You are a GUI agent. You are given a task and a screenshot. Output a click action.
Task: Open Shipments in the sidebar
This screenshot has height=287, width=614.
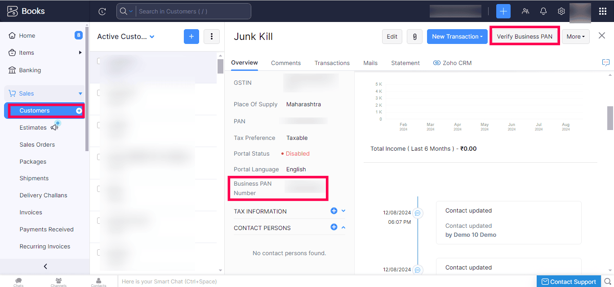click(34, 178)
